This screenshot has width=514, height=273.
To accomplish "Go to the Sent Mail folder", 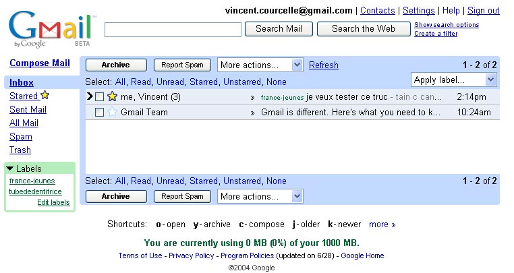I will [28, 110].
